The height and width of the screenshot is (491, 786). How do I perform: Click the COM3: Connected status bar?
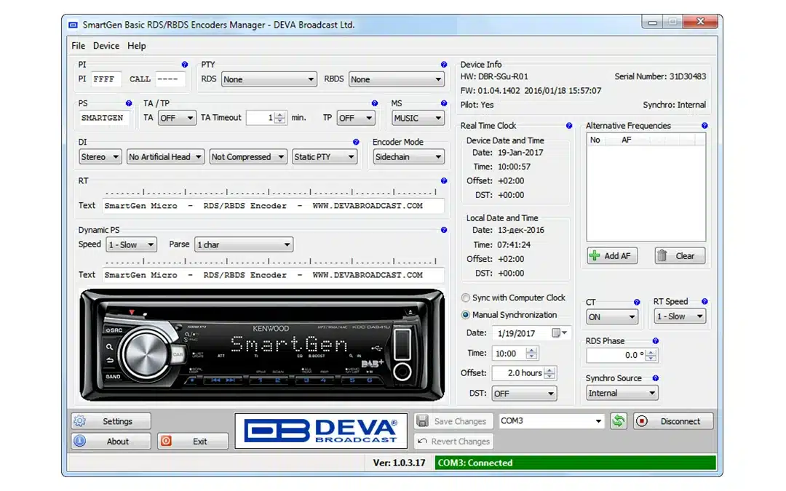tap(576, 463)
